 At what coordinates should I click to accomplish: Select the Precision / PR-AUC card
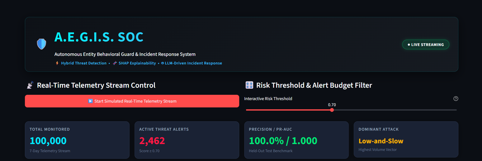(x=296, y=140)
